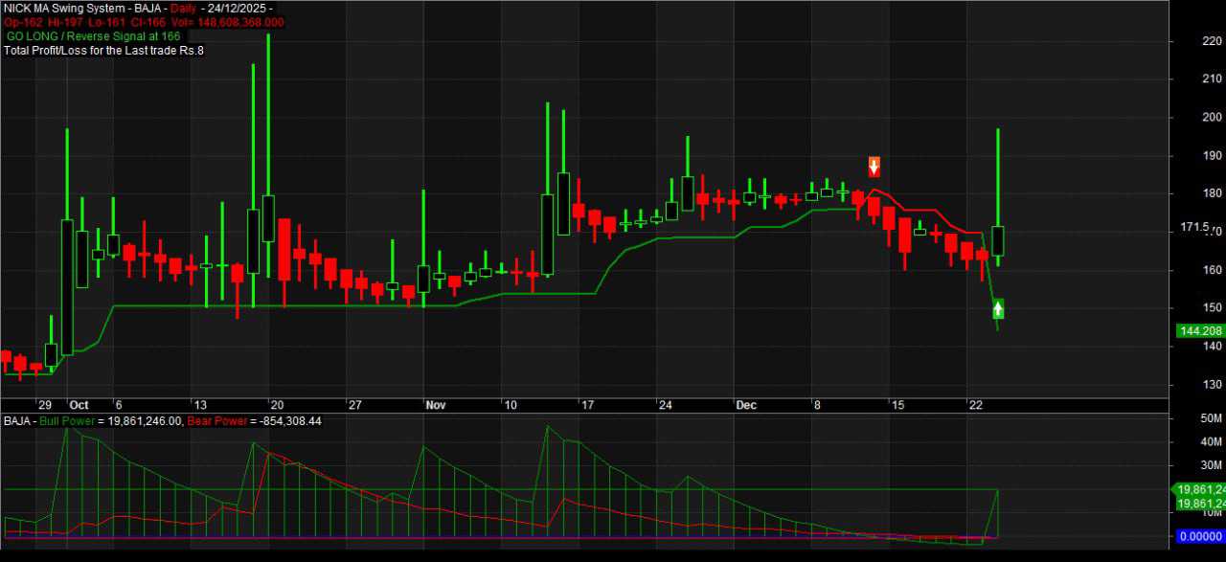Screen dimensions: 1226x562
Task: Select the 144.208 green price tag
Action: pos(1199,331)
